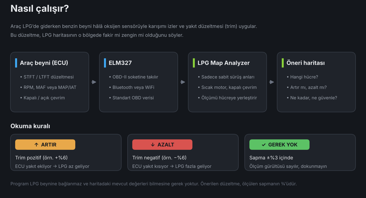
Task: Click 'Ölçümü hücreye yerleştirir' bullet
Action: tap(227, 98)
